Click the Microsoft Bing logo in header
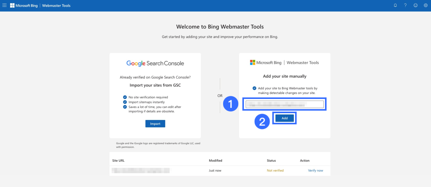Screen dimensions: 431x187 point(24,6)
